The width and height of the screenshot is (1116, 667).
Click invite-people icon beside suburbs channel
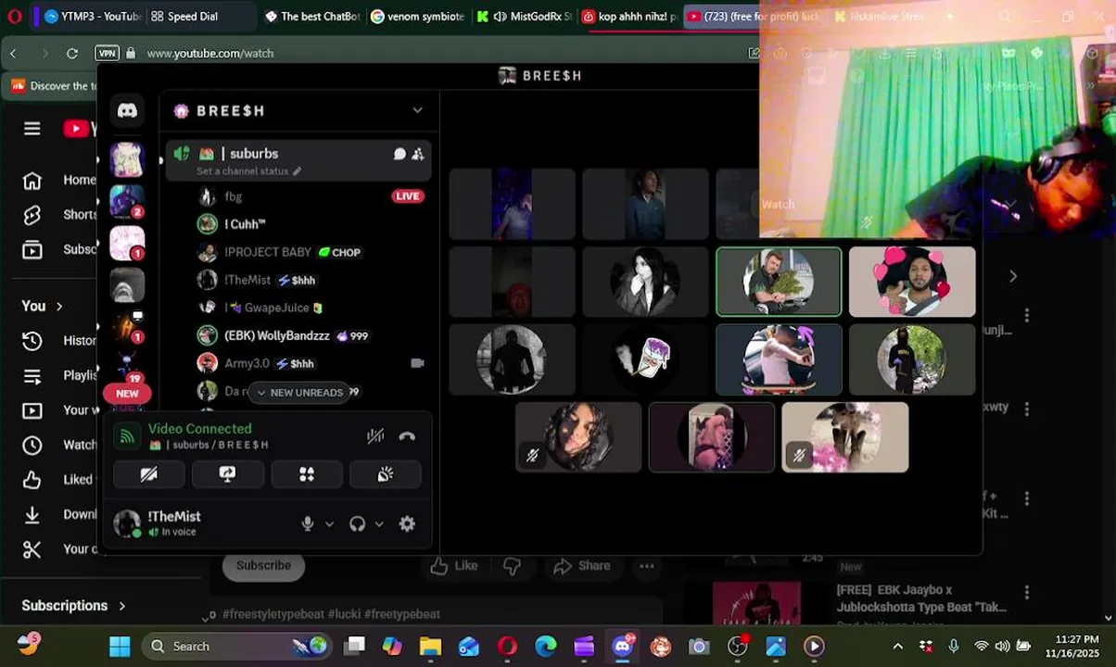click(x=418, y=154)
